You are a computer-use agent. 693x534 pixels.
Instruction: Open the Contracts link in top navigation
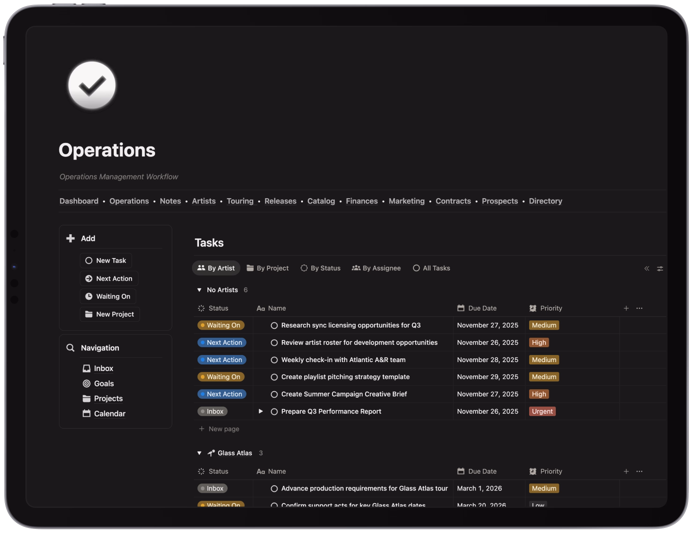[453, 201]
